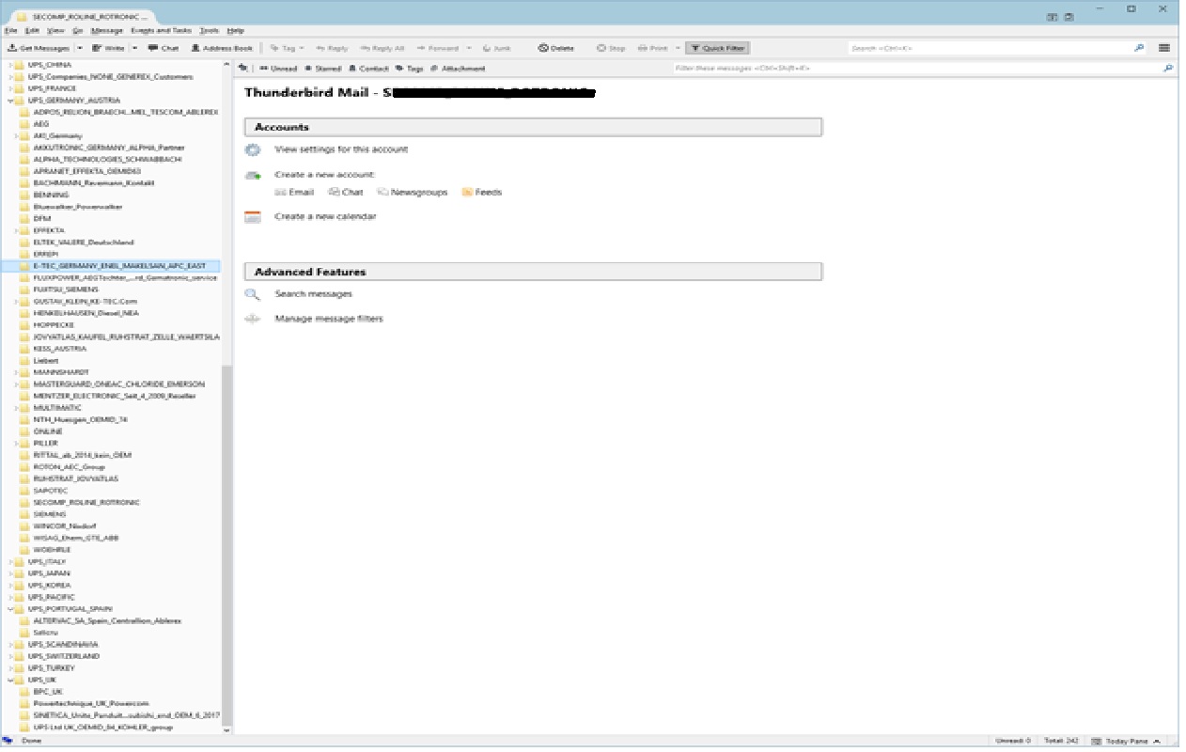Click the Print toolbar button
This screenshot has height=752, width=1186.
coord(652,48)
